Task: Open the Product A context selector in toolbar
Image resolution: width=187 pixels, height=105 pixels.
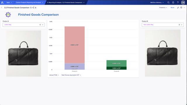Action: click(163, 8)
